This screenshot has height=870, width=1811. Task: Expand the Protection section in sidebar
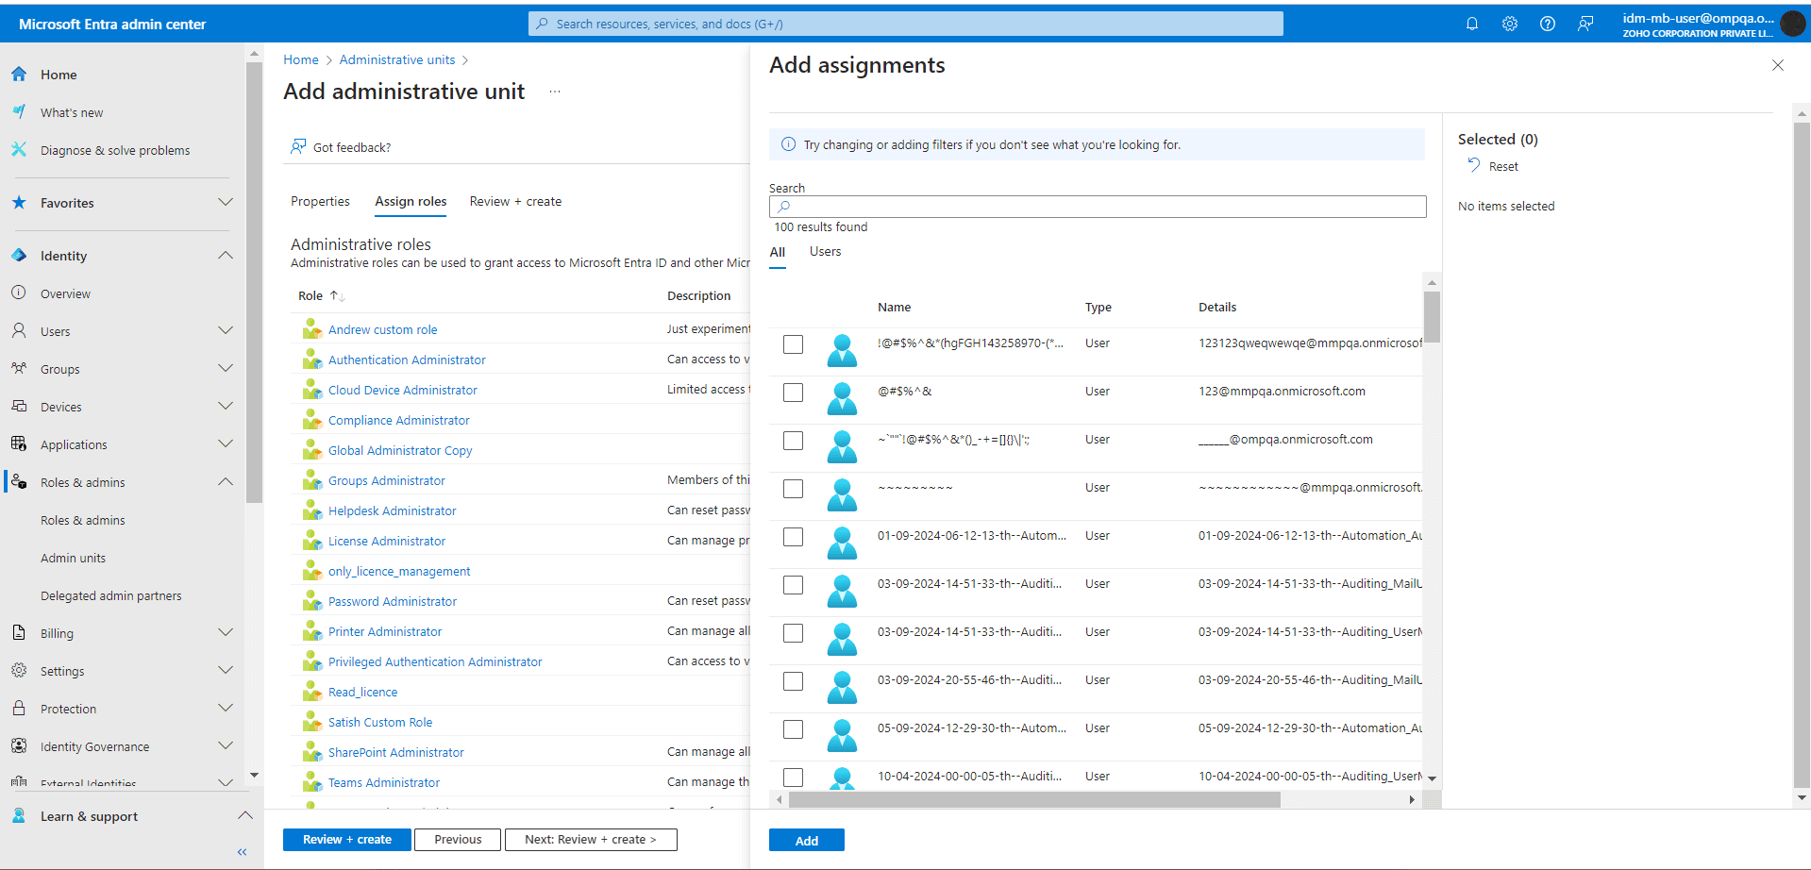[x=225, y=708]
